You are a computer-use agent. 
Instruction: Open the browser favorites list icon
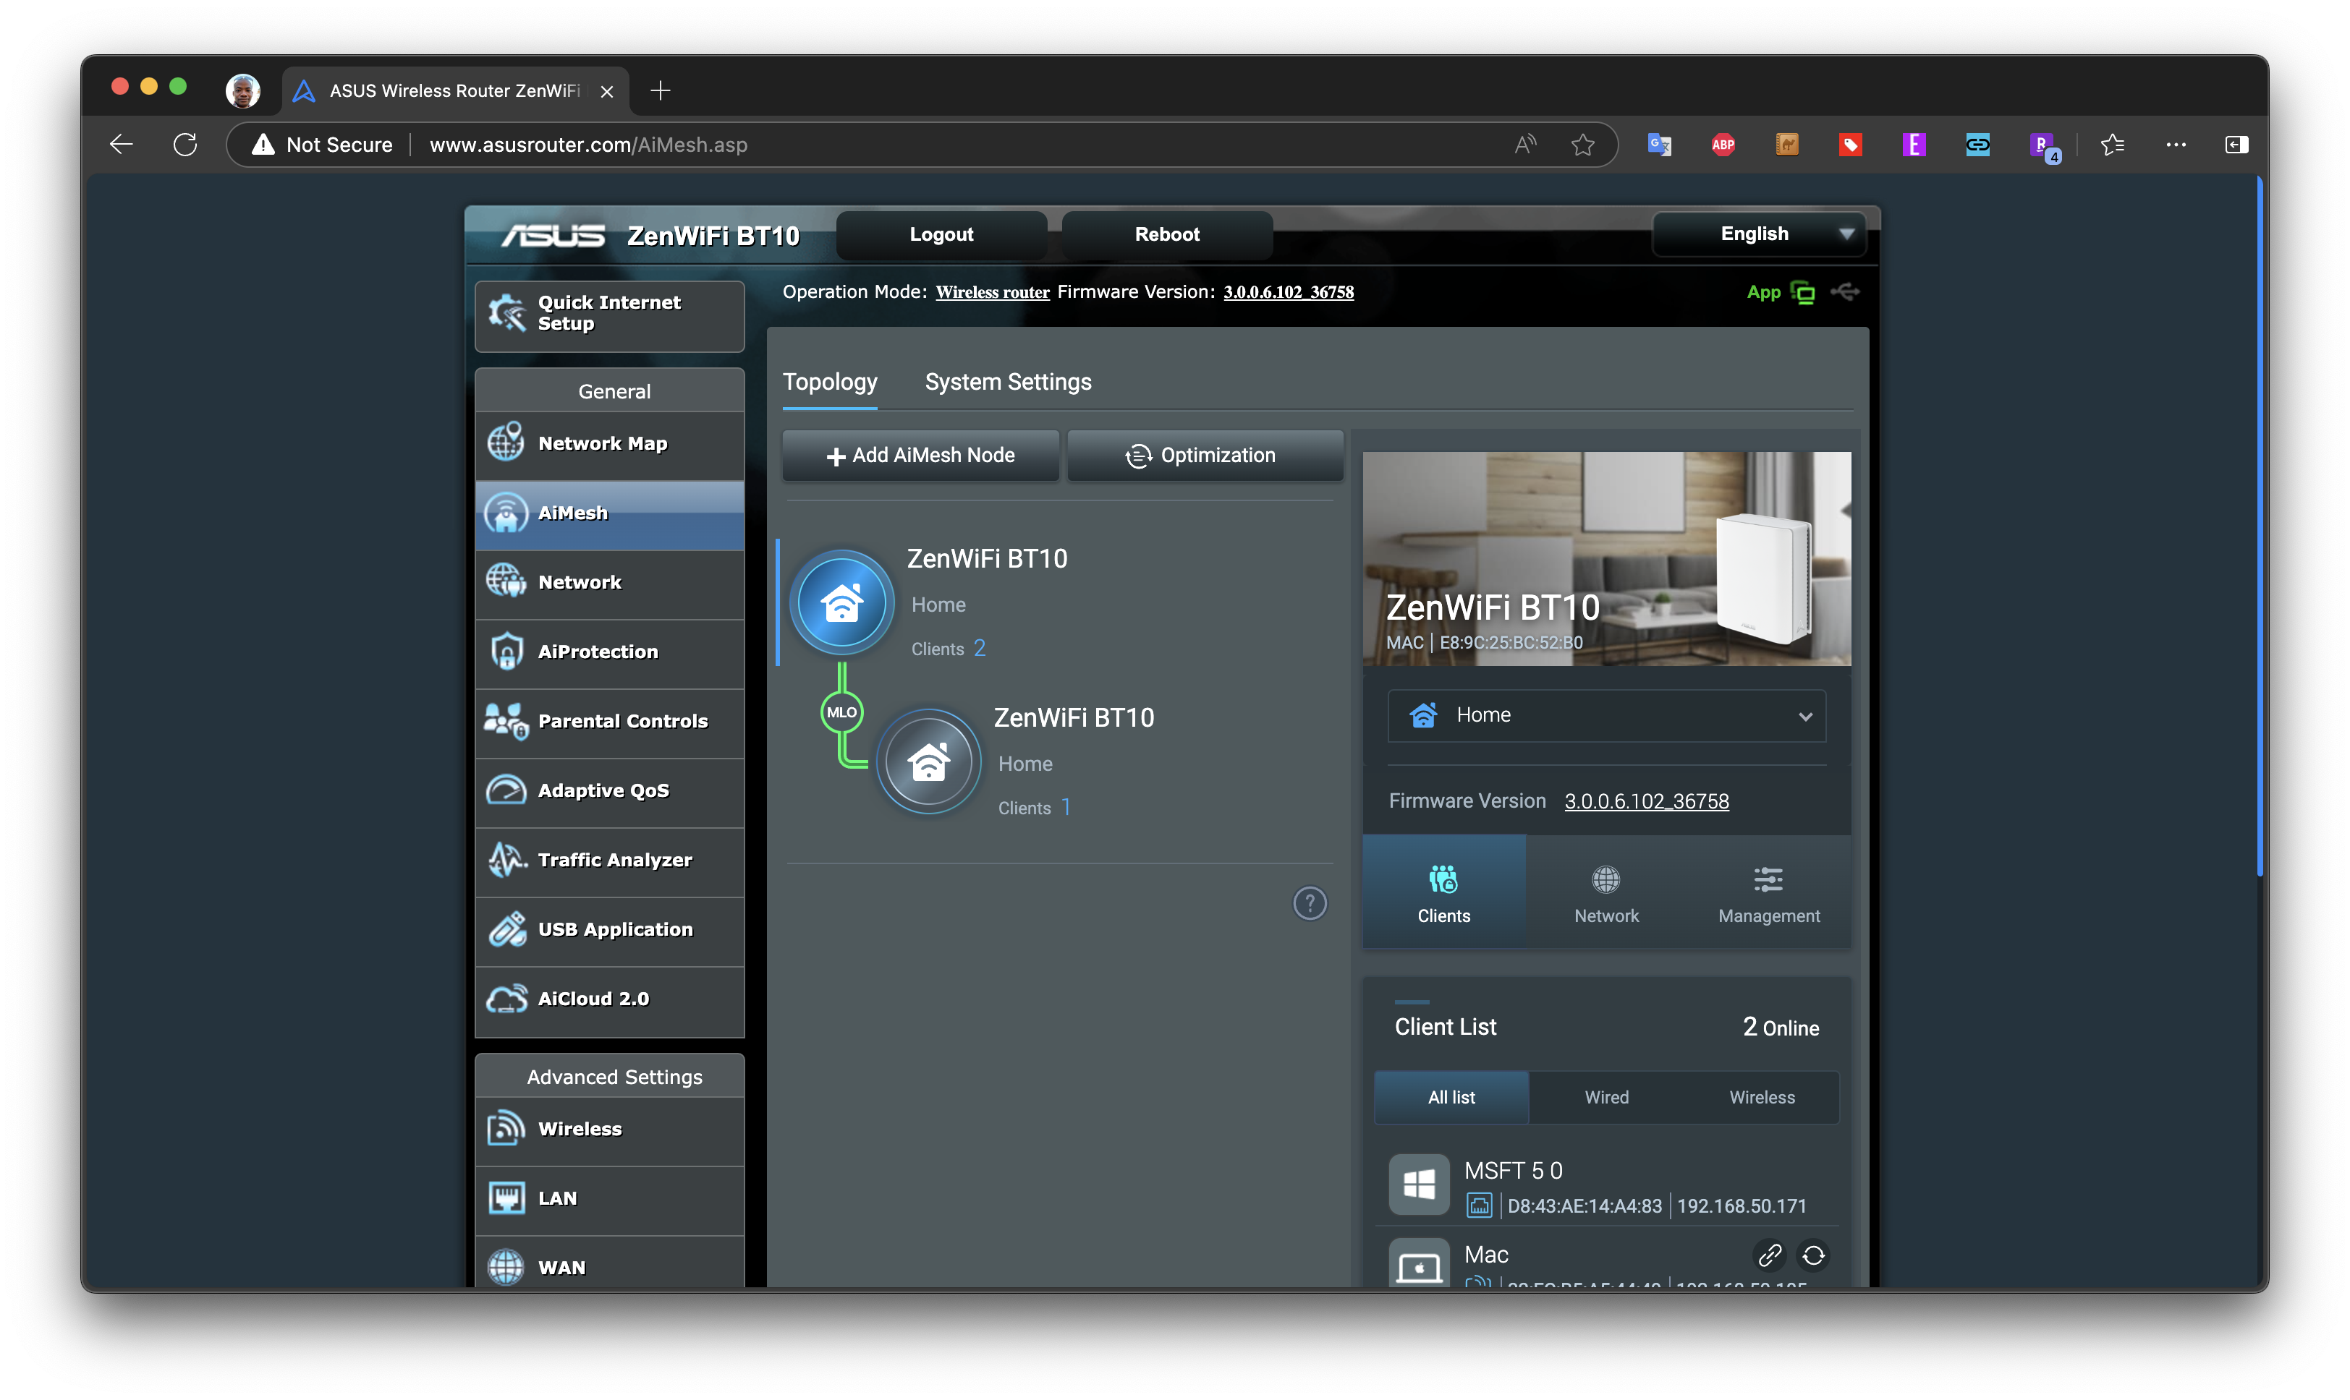coord(2112,145)
